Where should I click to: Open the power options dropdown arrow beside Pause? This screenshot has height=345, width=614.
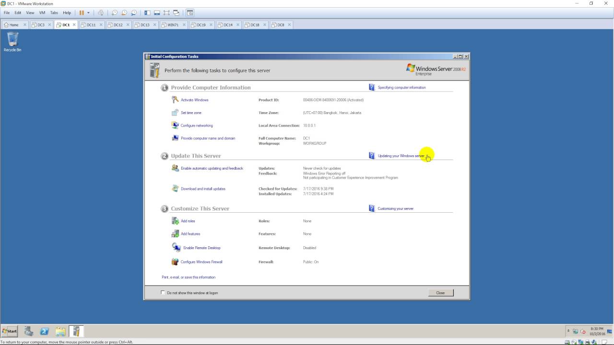coord(88,13)
